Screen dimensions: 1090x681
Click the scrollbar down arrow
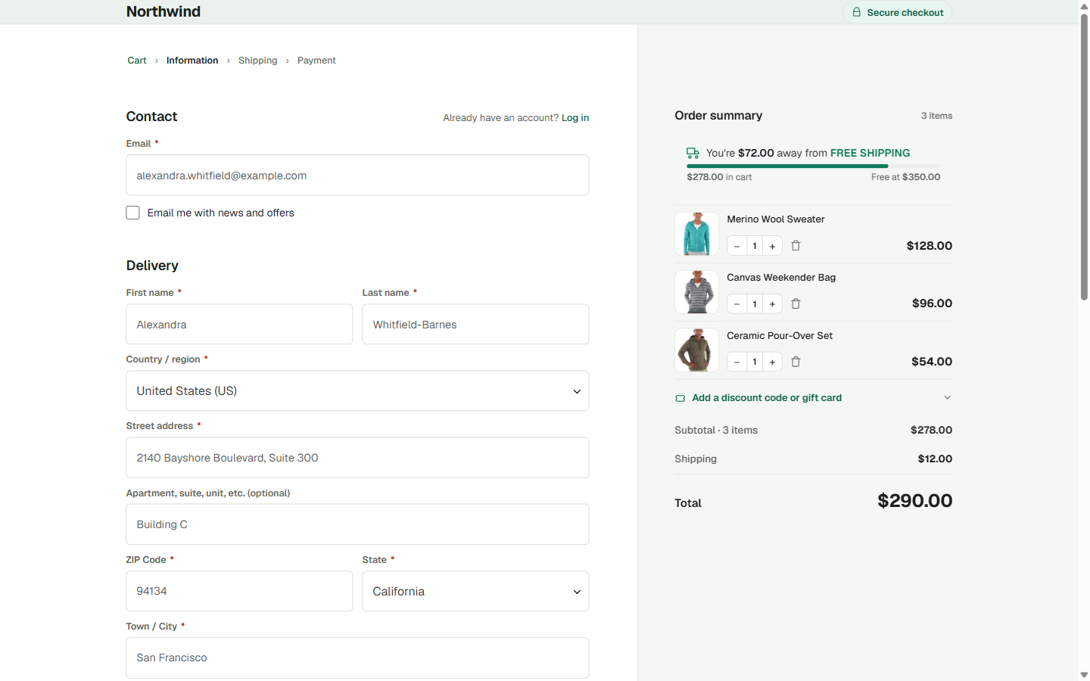click(x=1084, y=675)
